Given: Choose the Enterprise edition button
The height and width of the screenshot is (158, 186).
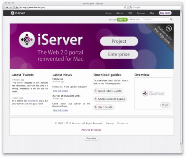Looking at the screenshot, I should (119, 54).
